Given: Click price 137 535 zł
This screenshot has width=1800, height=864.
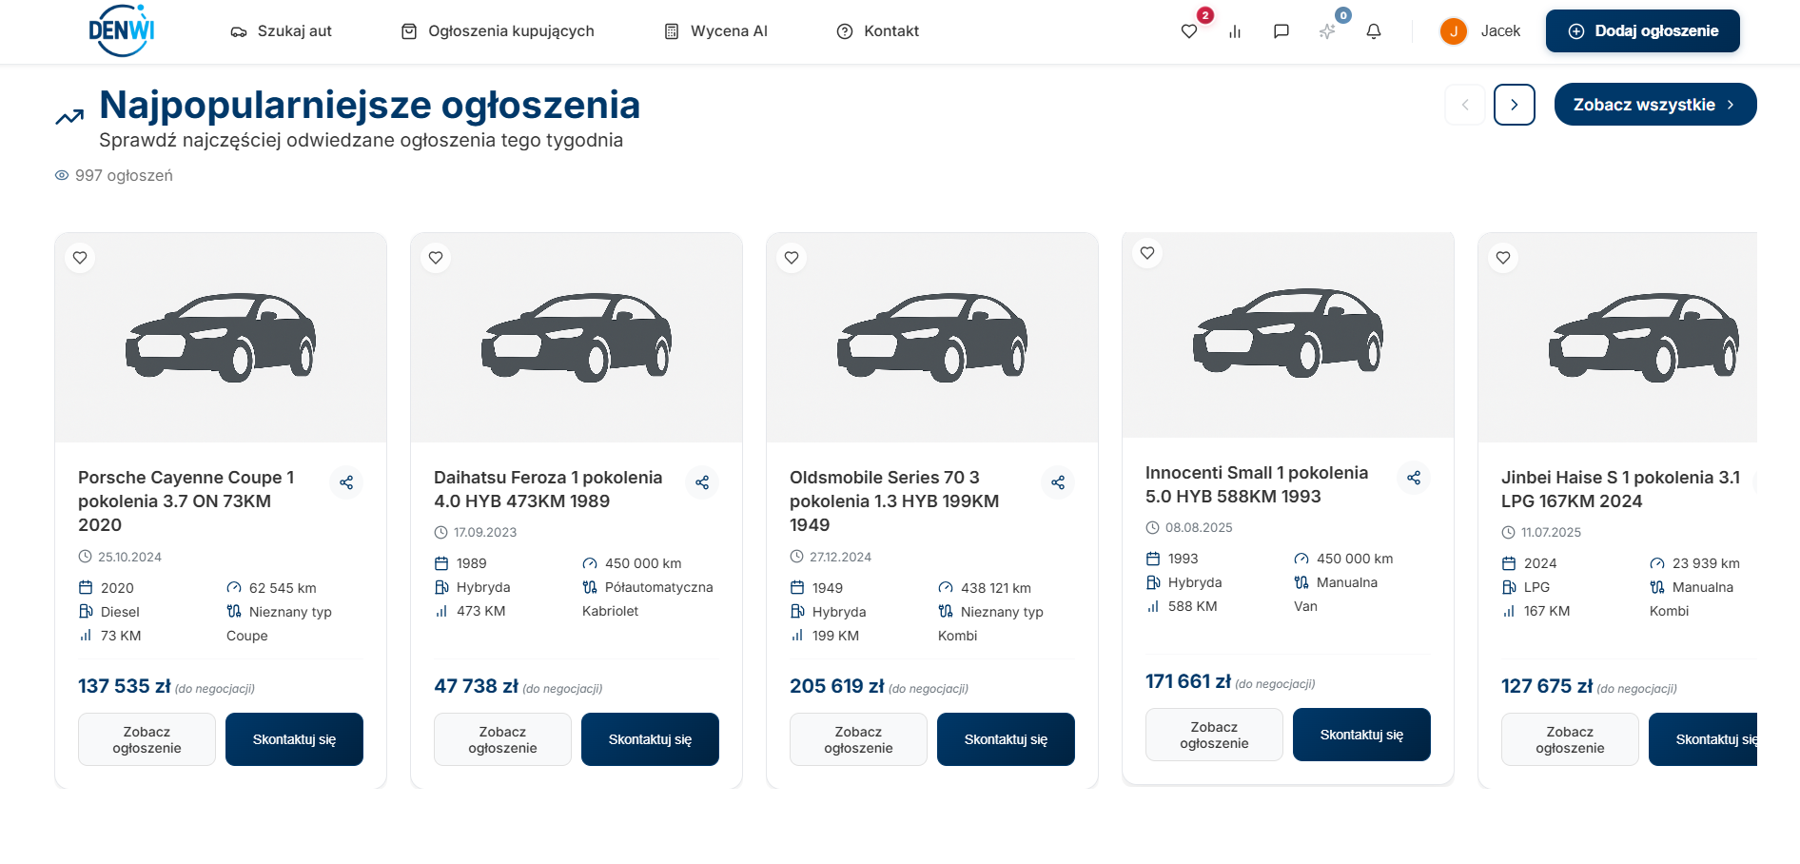Looking at the screenshot, I should (x=125, y=686).
